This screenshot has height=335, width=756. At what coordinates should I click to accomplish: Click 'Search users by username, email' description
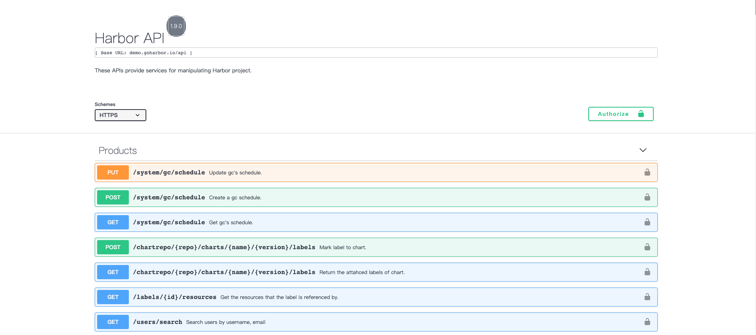click(x=226, y=322)
